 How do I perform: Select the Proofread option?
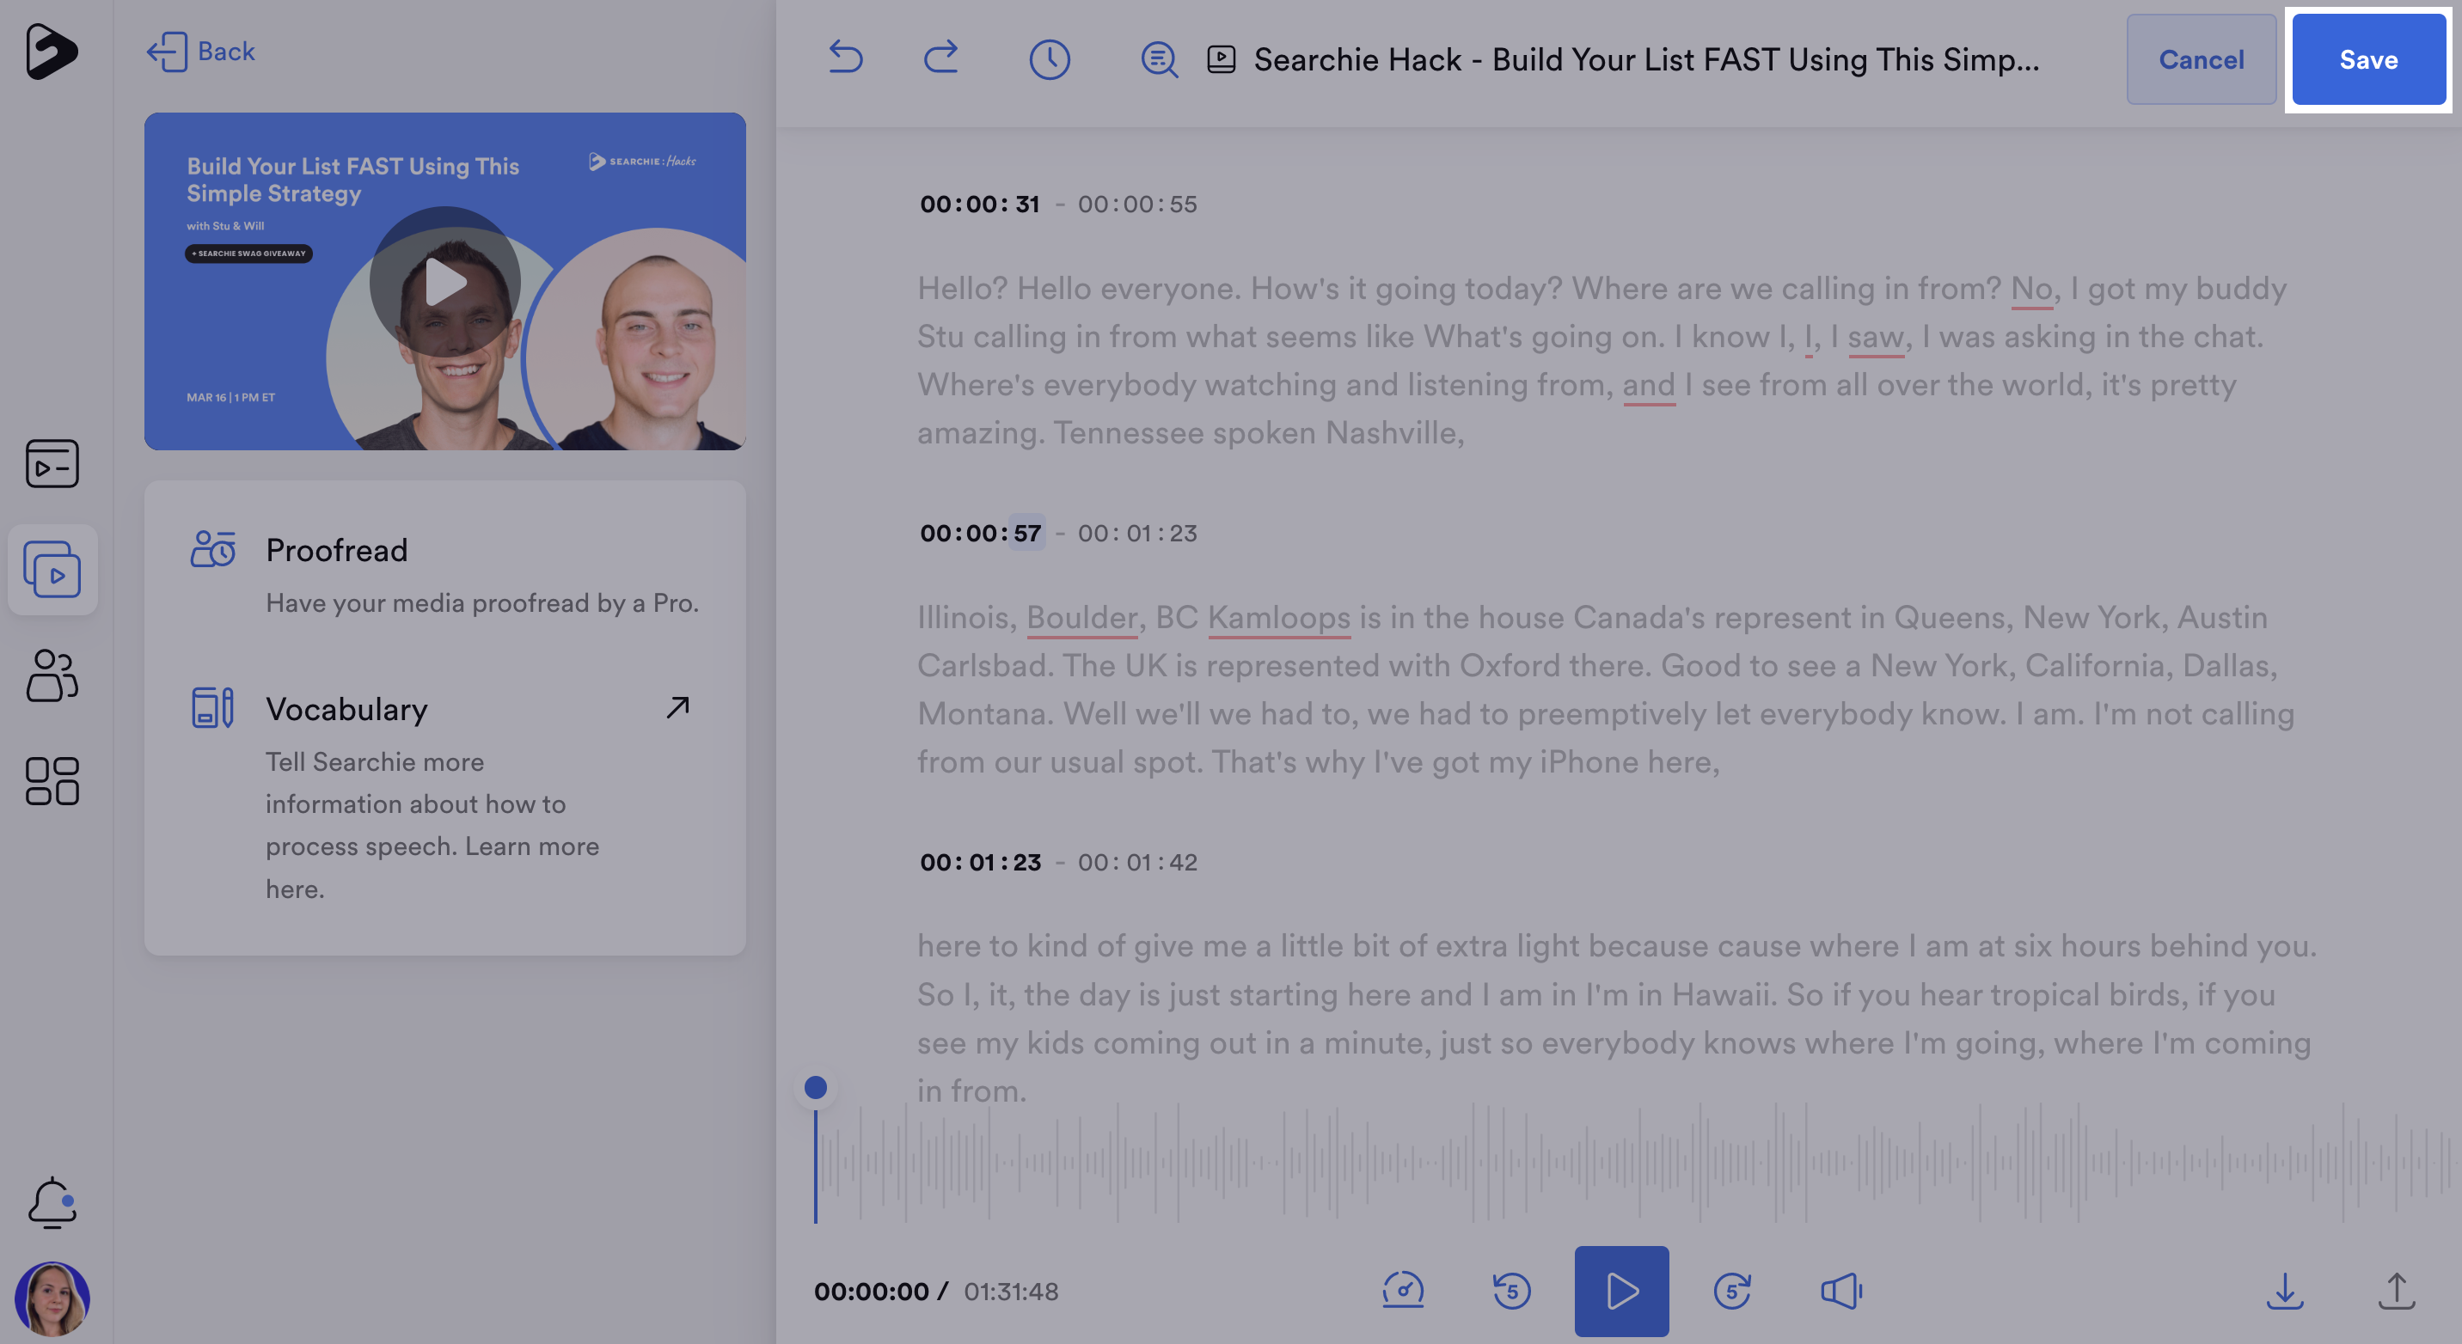[444, 575]
